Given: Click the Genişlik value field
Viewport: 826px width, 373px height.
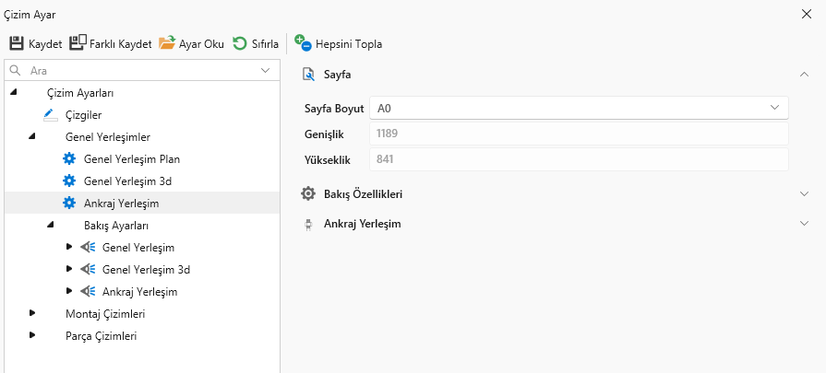Looking at the screenshot, I should pos(578,134).
